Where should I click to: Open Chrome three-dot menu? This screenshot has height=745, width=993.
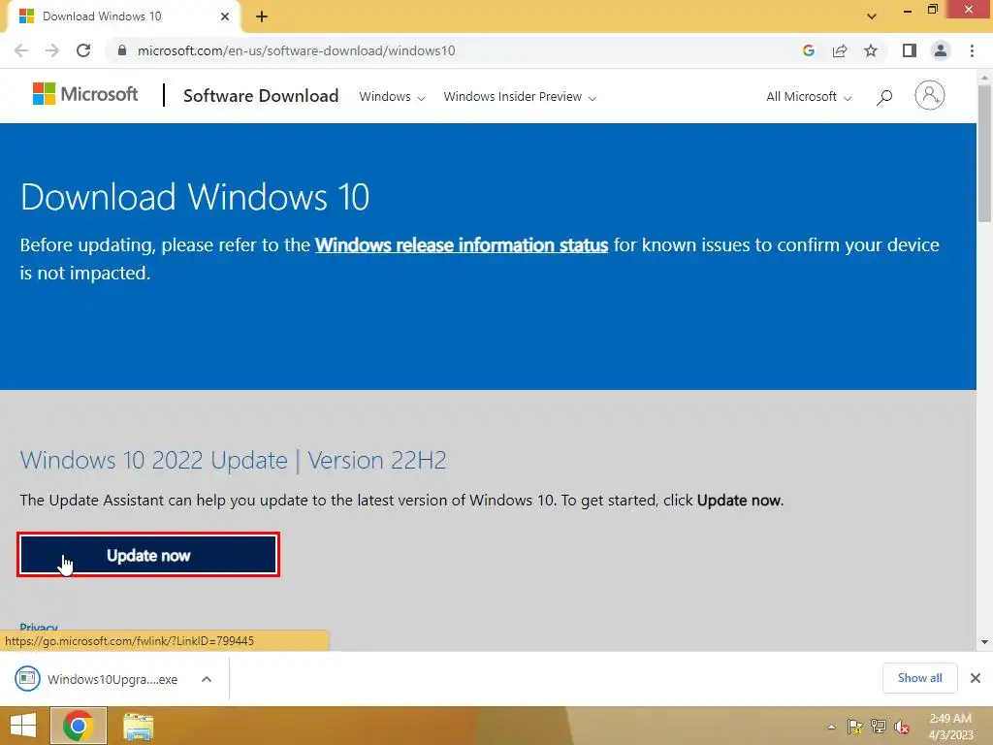click(x=972, y=50)
